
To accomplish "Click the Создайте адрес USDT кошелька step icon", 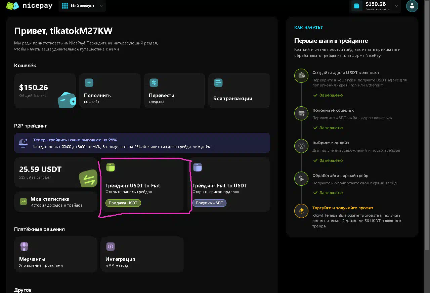I will [301, 76].
